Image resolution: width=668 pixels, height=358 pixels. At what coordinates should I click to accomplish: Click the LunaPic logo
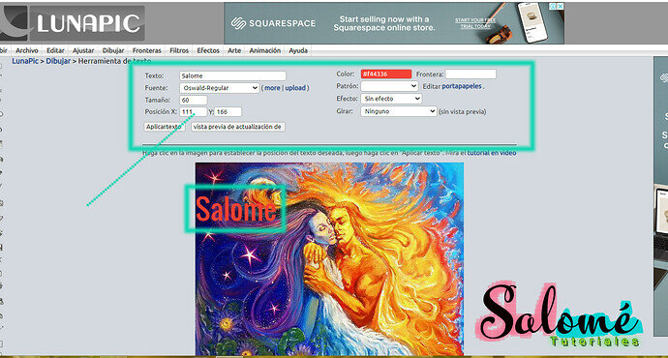pyautogui.click(x=73, y=22)
